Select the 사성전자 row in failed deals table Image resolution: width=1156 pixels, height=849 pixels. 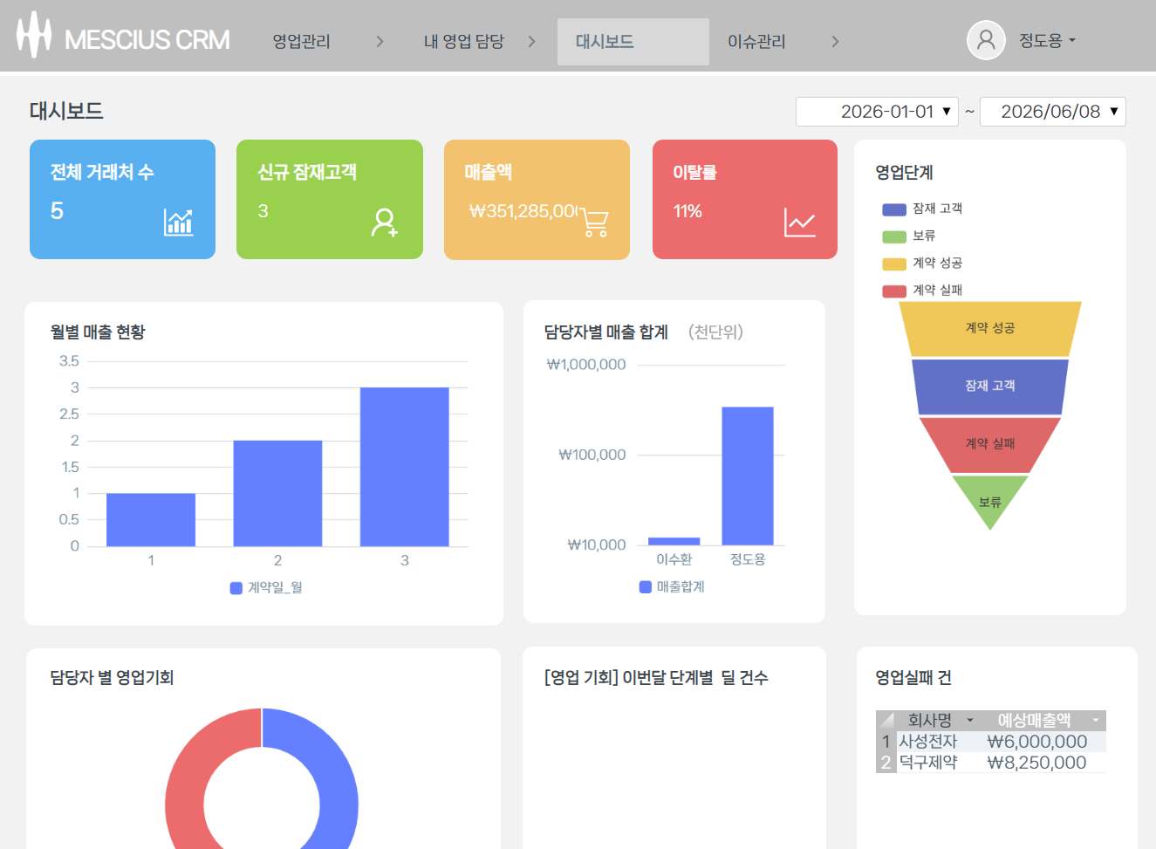pos(991,742)
